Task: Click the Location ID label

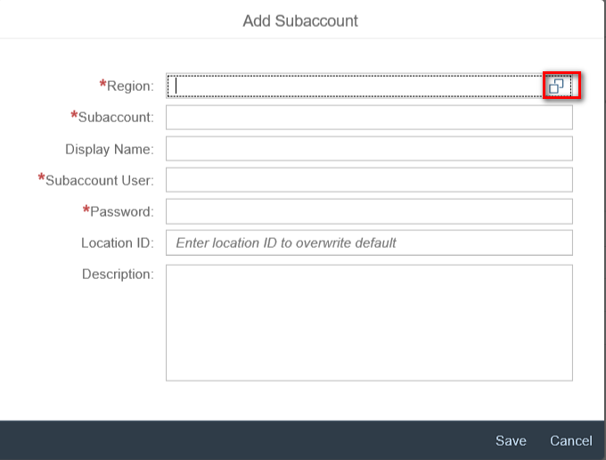Action: pyautogui.click(x=117, y=242)
